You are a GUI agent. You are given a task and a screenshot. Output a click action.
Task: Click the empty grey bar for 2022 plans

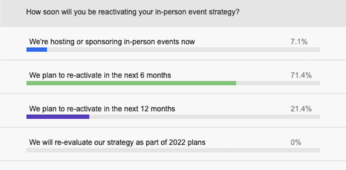pyautogui.click(x=173, y=150)
